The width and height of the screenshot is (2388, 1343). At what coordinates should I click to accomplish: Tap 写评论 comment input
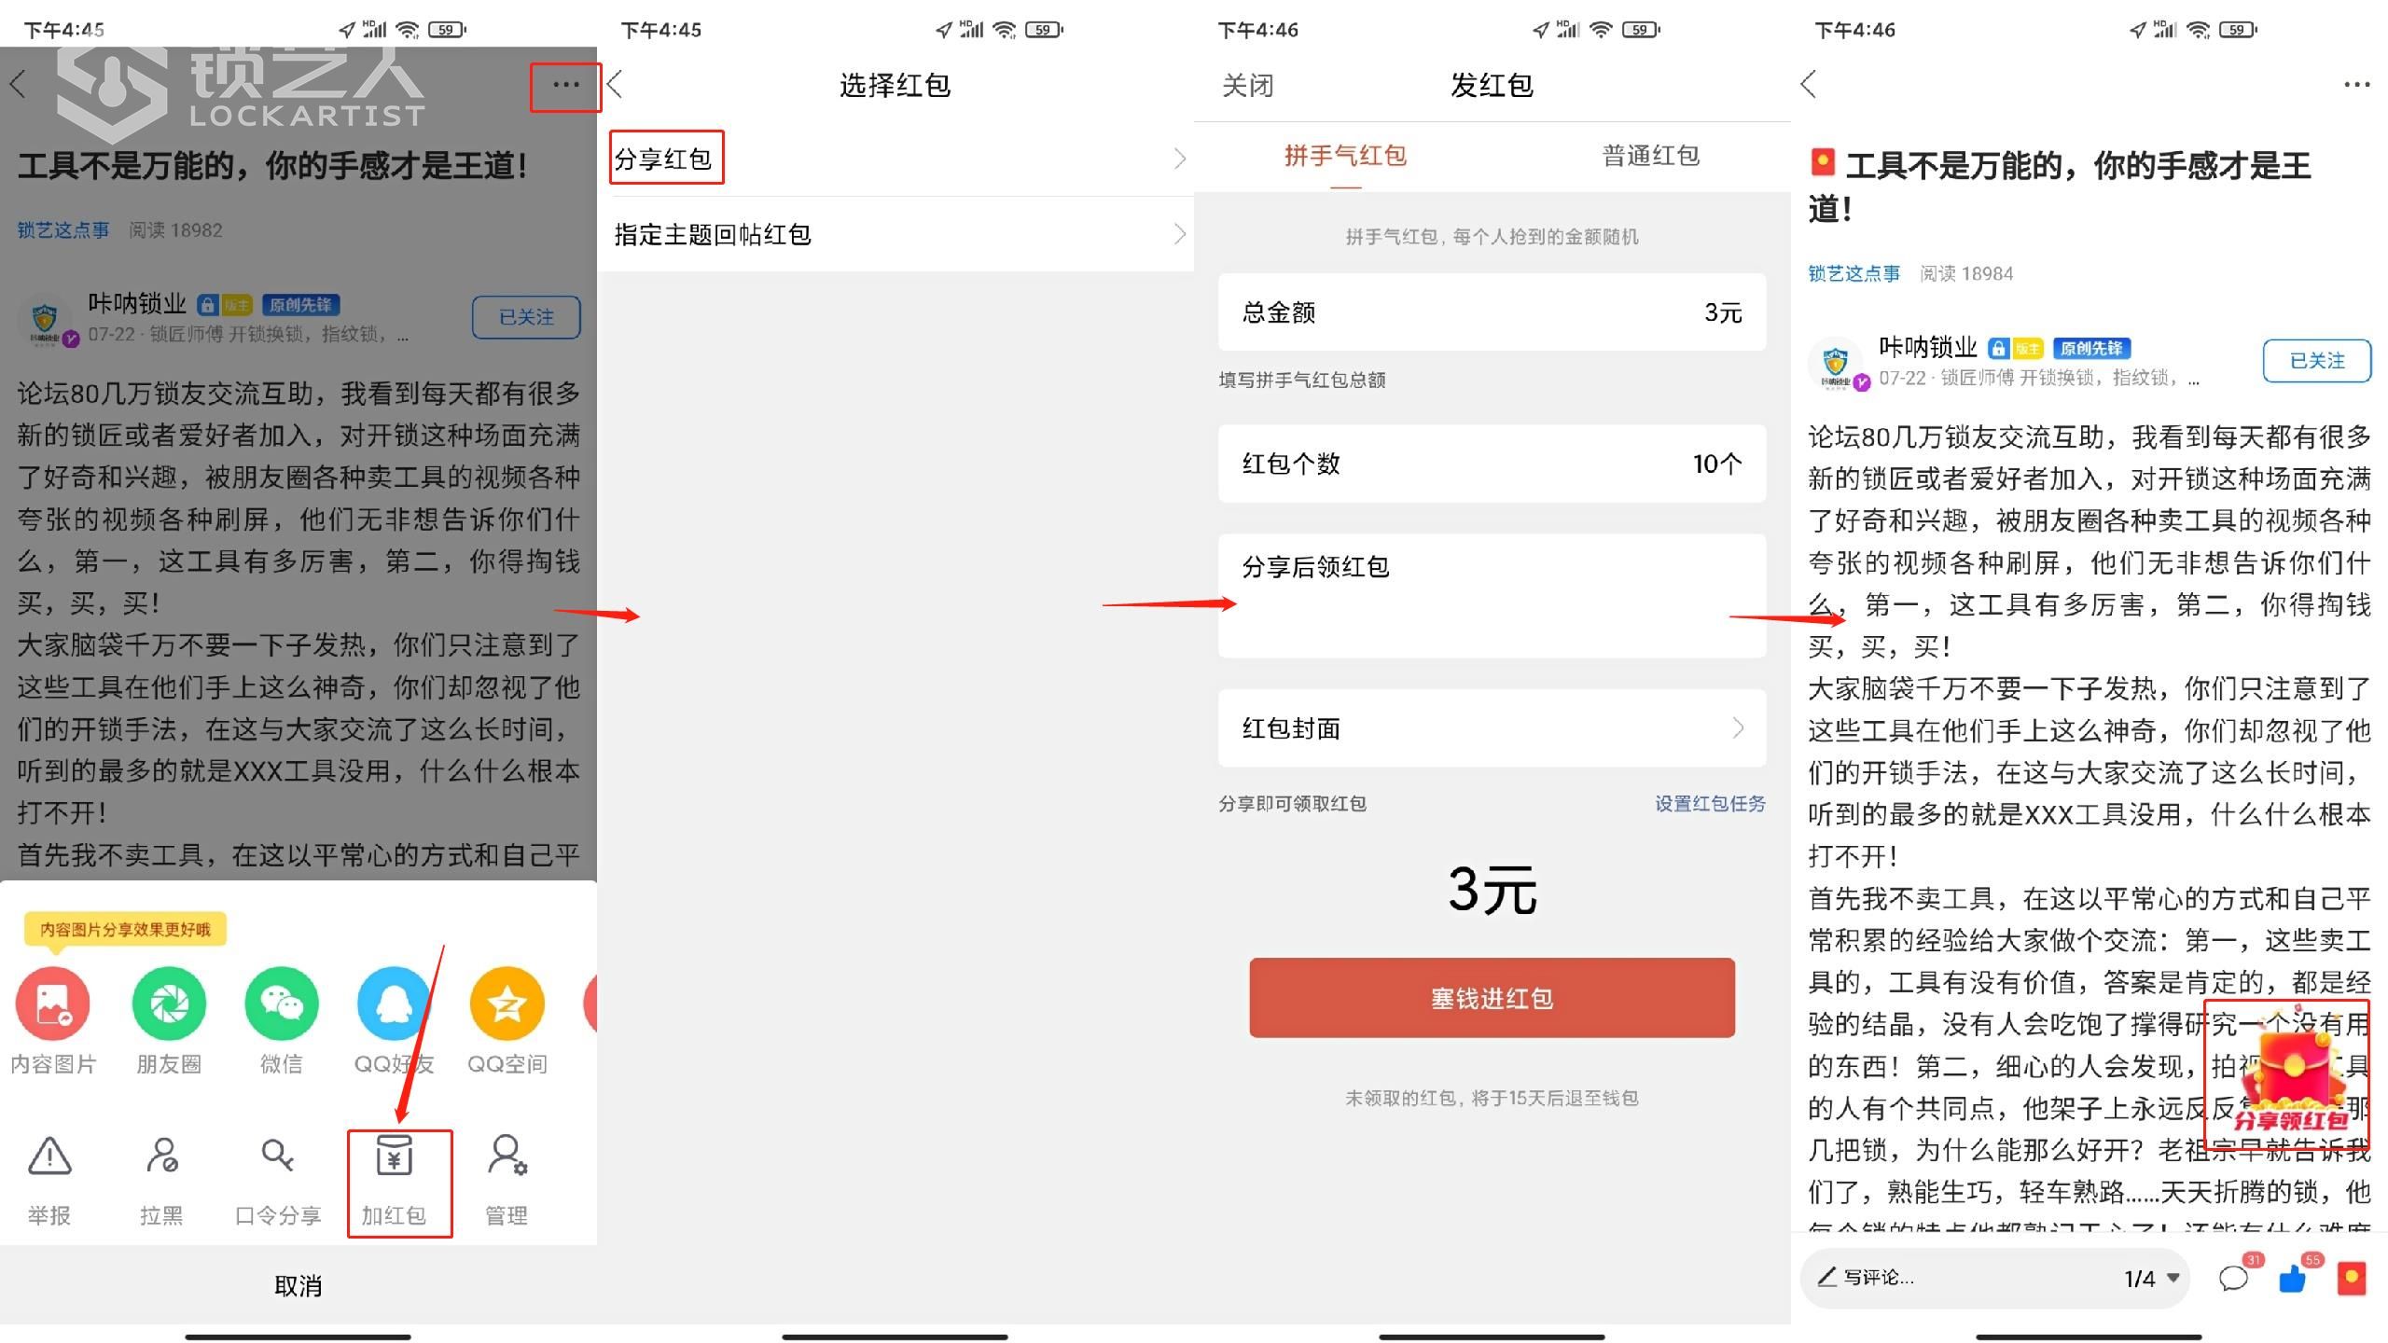[1879, 1277]
